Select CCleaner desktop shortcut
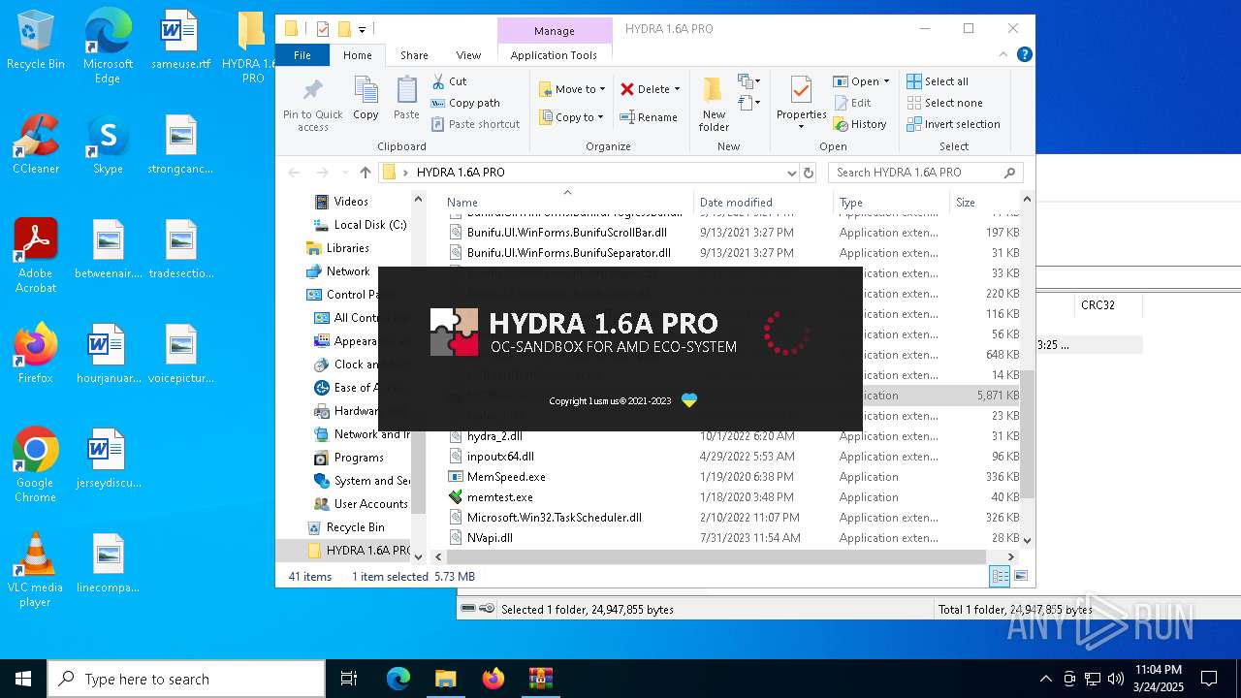 (36, 143)
